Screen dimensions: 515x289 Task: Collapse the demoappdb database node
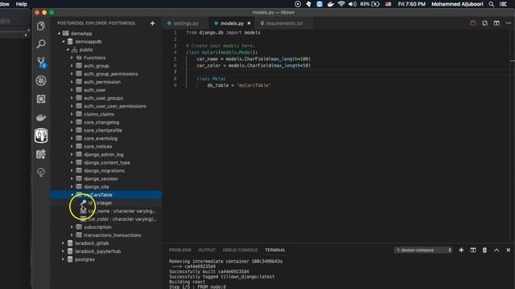pos(64,42)
